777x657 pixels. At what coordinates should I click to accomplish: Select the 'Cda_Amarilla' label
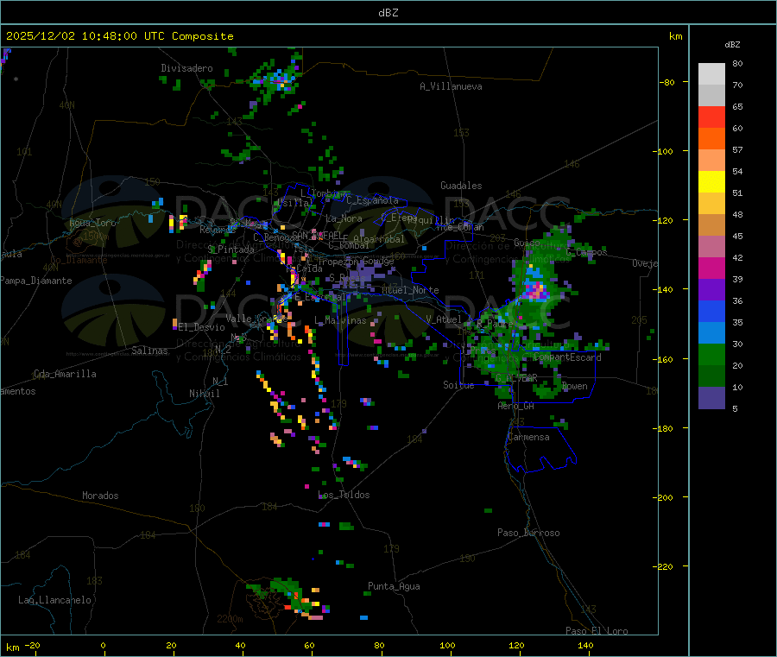(65, 374)
